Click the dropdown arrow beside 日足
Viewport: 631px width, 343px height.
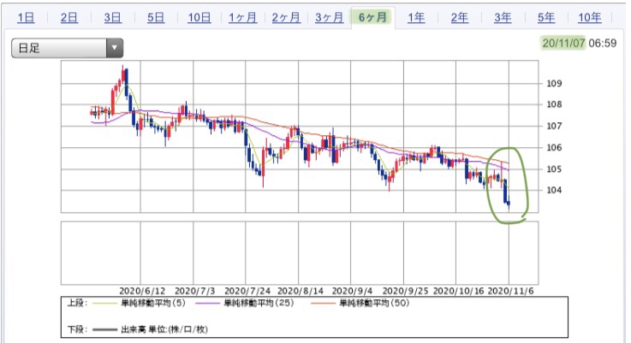pos(115,48)
